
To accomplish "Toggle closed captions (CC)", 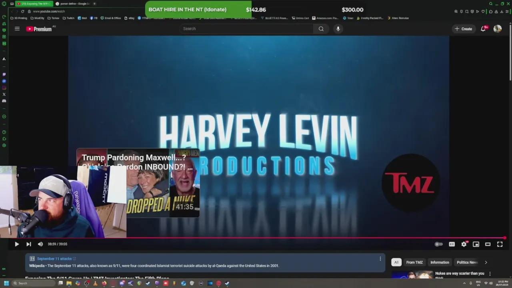I will (x=452, y=244).
